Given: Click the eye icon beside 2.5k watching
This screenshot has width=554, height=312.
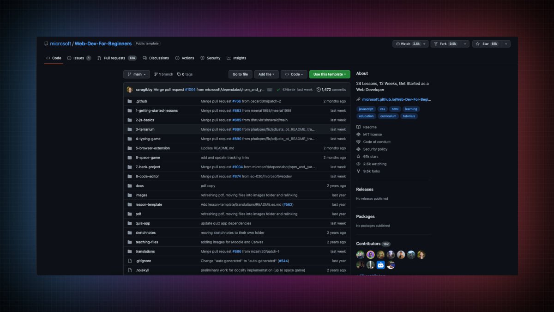Looking at the screenshot, I should pyautogui.click(x=358, y=164).
